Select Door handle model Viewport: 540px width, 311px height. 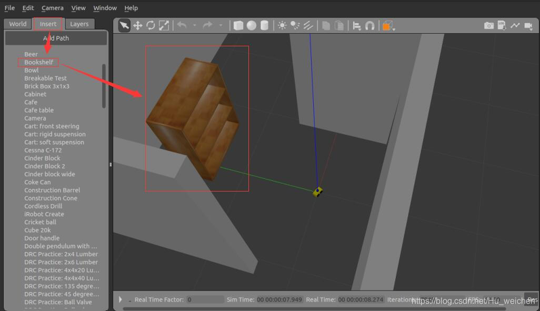click(42, 238)
